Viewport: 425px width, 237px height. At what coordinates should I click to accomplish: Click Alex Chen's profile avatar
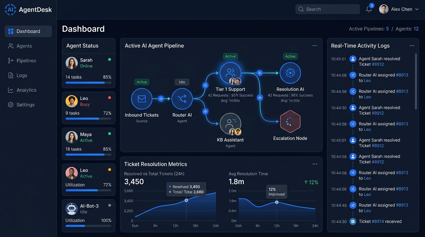pos(384,9)
